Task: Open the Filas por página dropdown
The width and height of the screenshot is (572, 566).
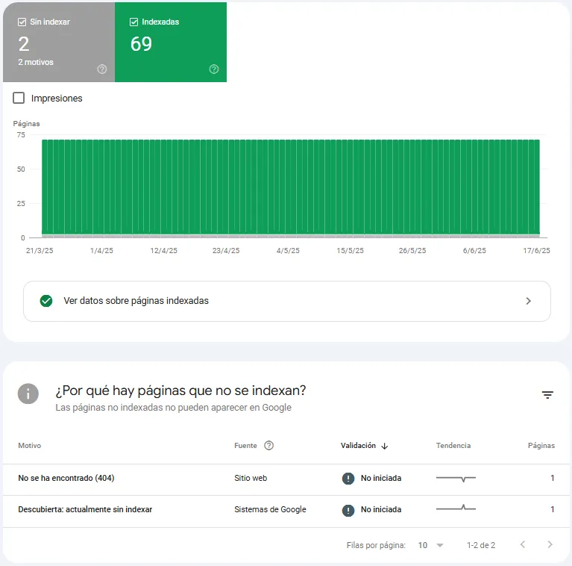Action: click(430, 545)
